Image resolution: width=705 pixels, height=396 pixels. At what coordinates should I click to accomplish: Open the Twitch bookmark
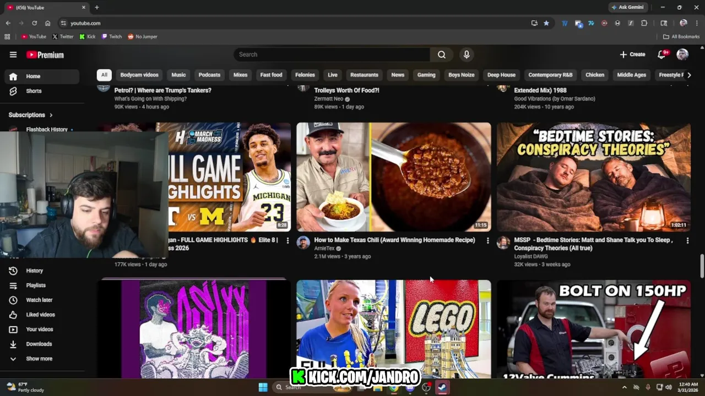pos(112,37)
